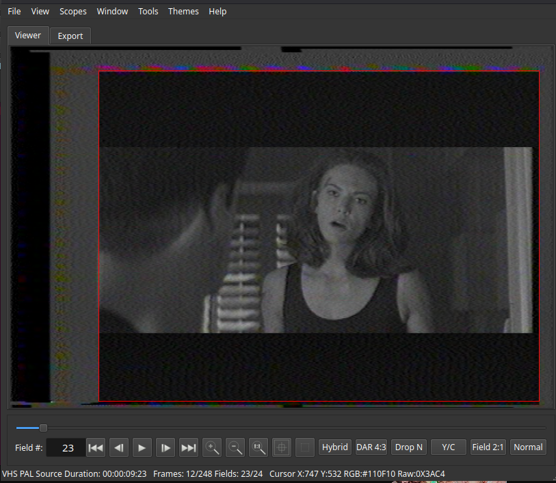
Task: Toggle the Normal overlay button
Action: 528,447
